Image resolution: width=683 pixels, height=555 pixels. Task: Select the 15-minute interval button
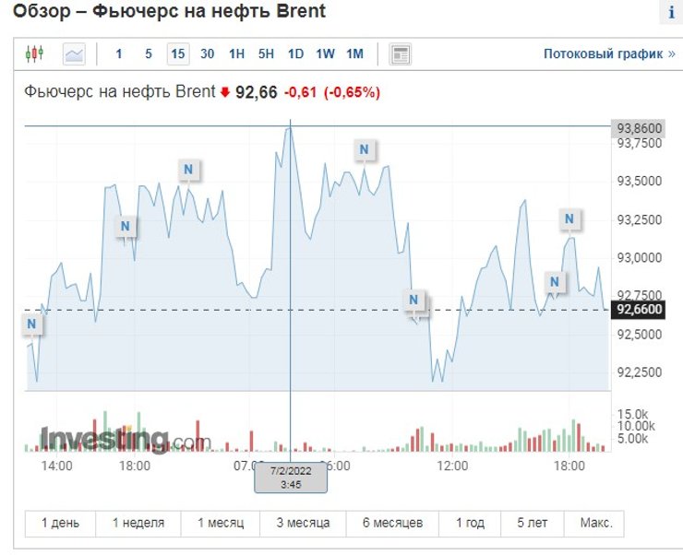[x=178, y=53]
